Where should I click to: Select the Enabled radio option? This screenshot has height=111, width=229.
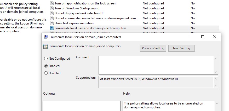46,66
